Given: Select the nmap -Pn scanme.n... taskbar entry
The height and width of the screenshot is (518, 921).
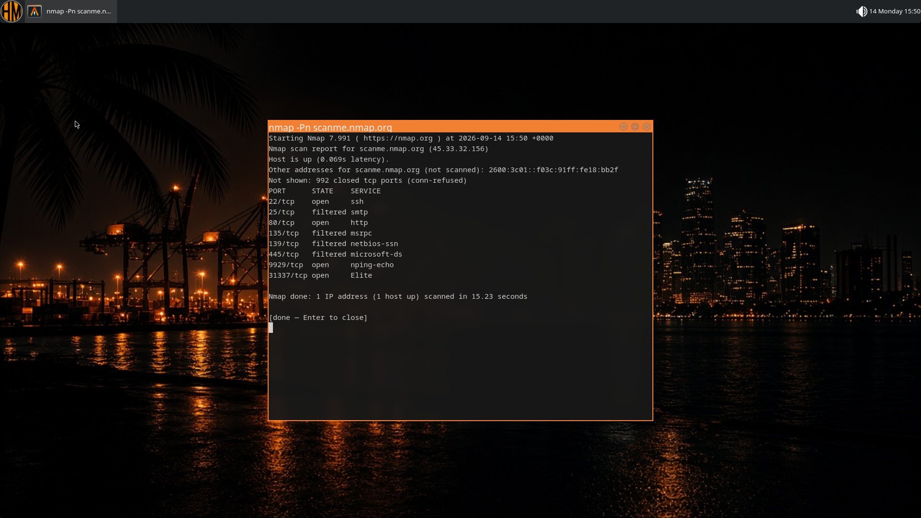Looking at the screenshot, I should [x=71, y=11].
